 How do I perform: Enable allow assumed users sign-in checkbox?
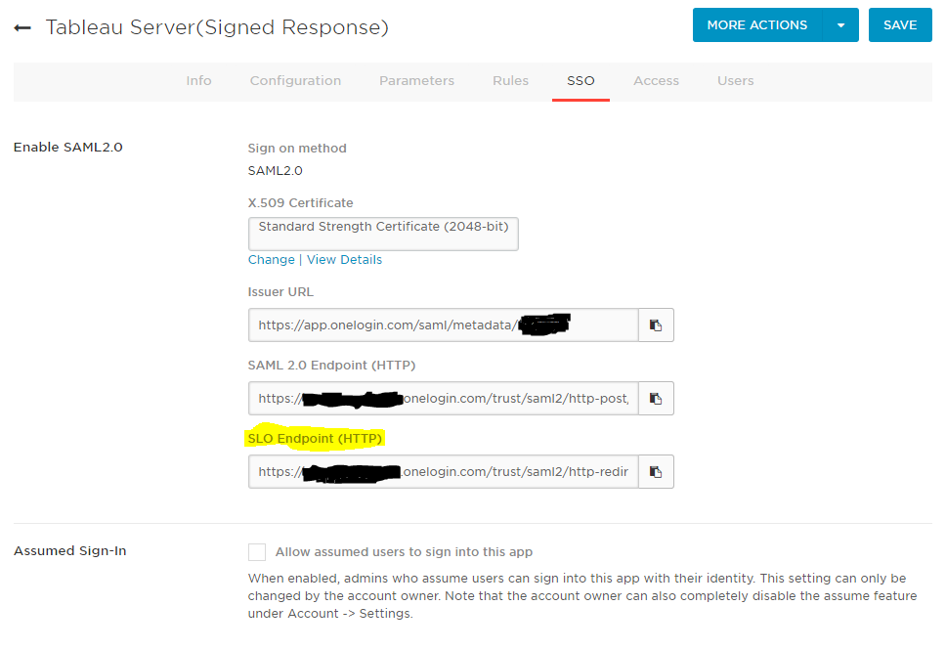pos(257,552)
